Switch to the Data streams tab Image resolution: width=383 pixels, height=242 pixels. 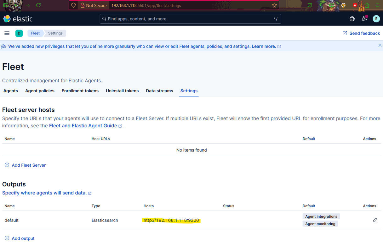click(x=159, y=91)
